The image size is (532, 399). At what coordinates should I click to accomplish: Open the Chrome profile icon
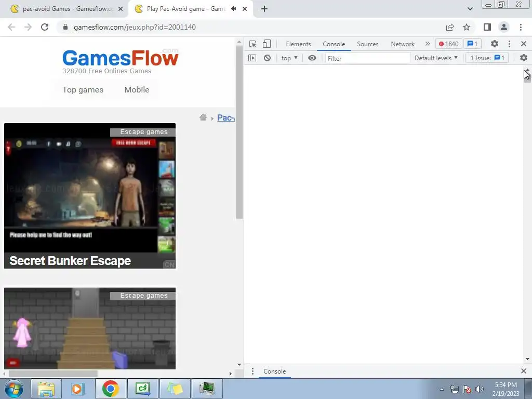coord(504,27)
